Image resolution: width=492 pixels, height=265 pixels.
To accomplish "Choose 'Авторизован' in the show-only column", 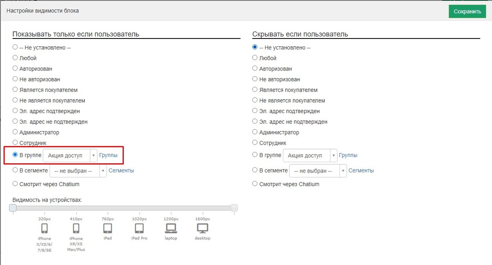I will tap(15, 68).
